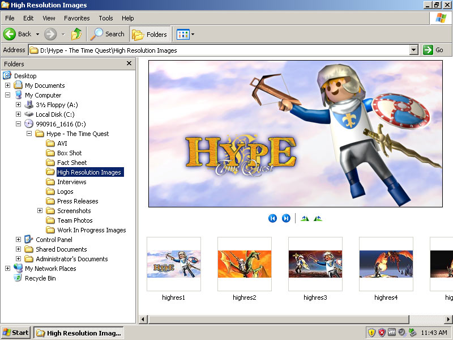Click the Control Panel icon in tree
Image resolution: width=453 pixels, height=340 pixels.
[29, 239]
